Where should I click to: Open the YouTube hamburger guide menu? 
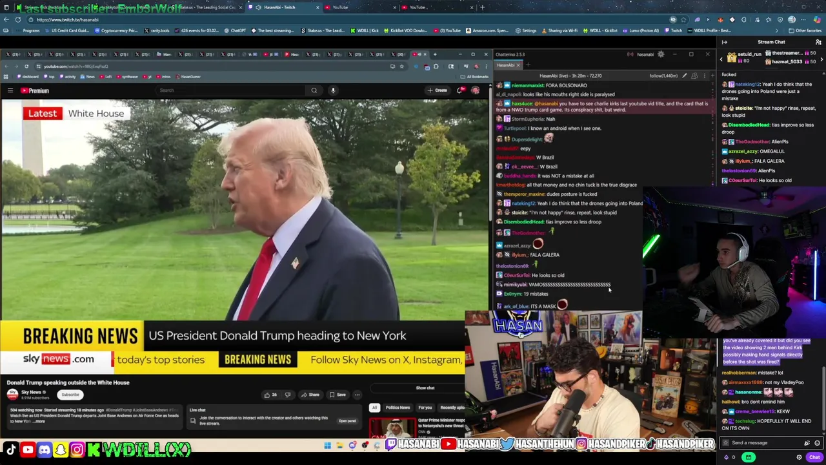pos(10,90)
